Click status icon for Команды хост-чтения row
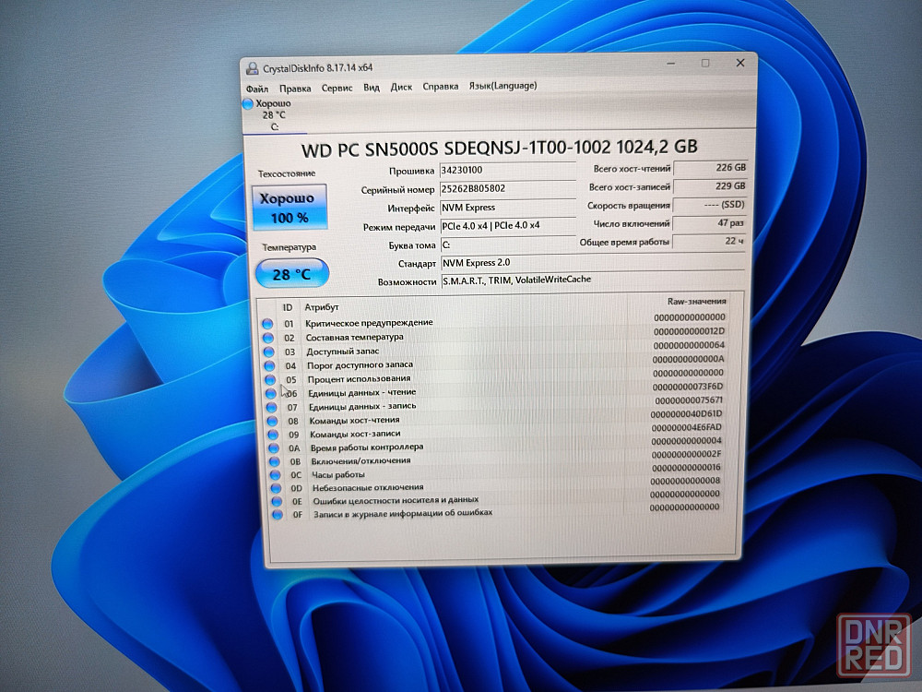 pos(272,421)
